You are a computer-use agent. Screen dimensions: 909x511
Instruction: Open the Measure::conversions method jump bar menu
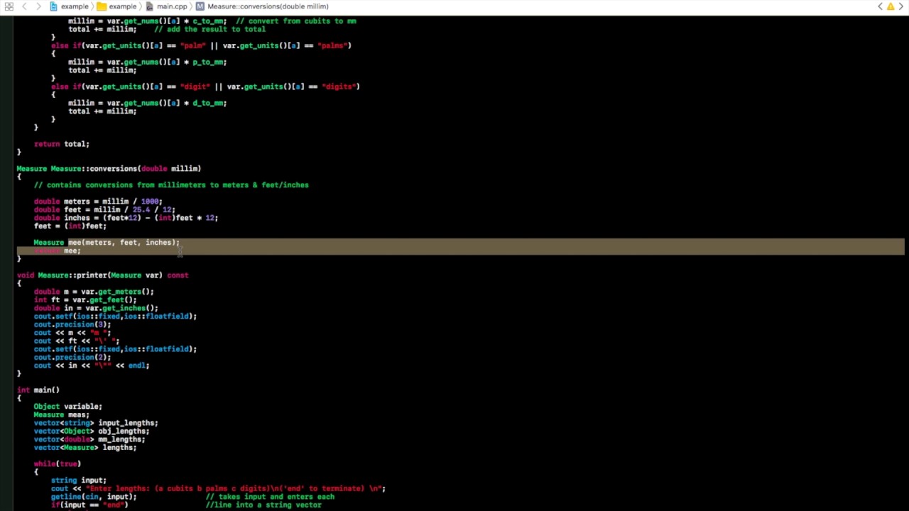[x=262, y=6]
